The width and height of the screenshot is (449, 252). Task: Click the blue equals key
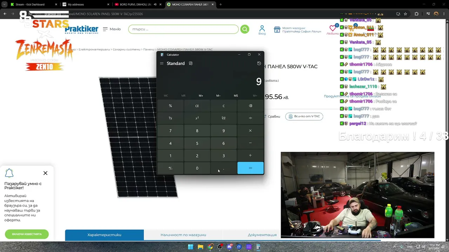(250, 168)
